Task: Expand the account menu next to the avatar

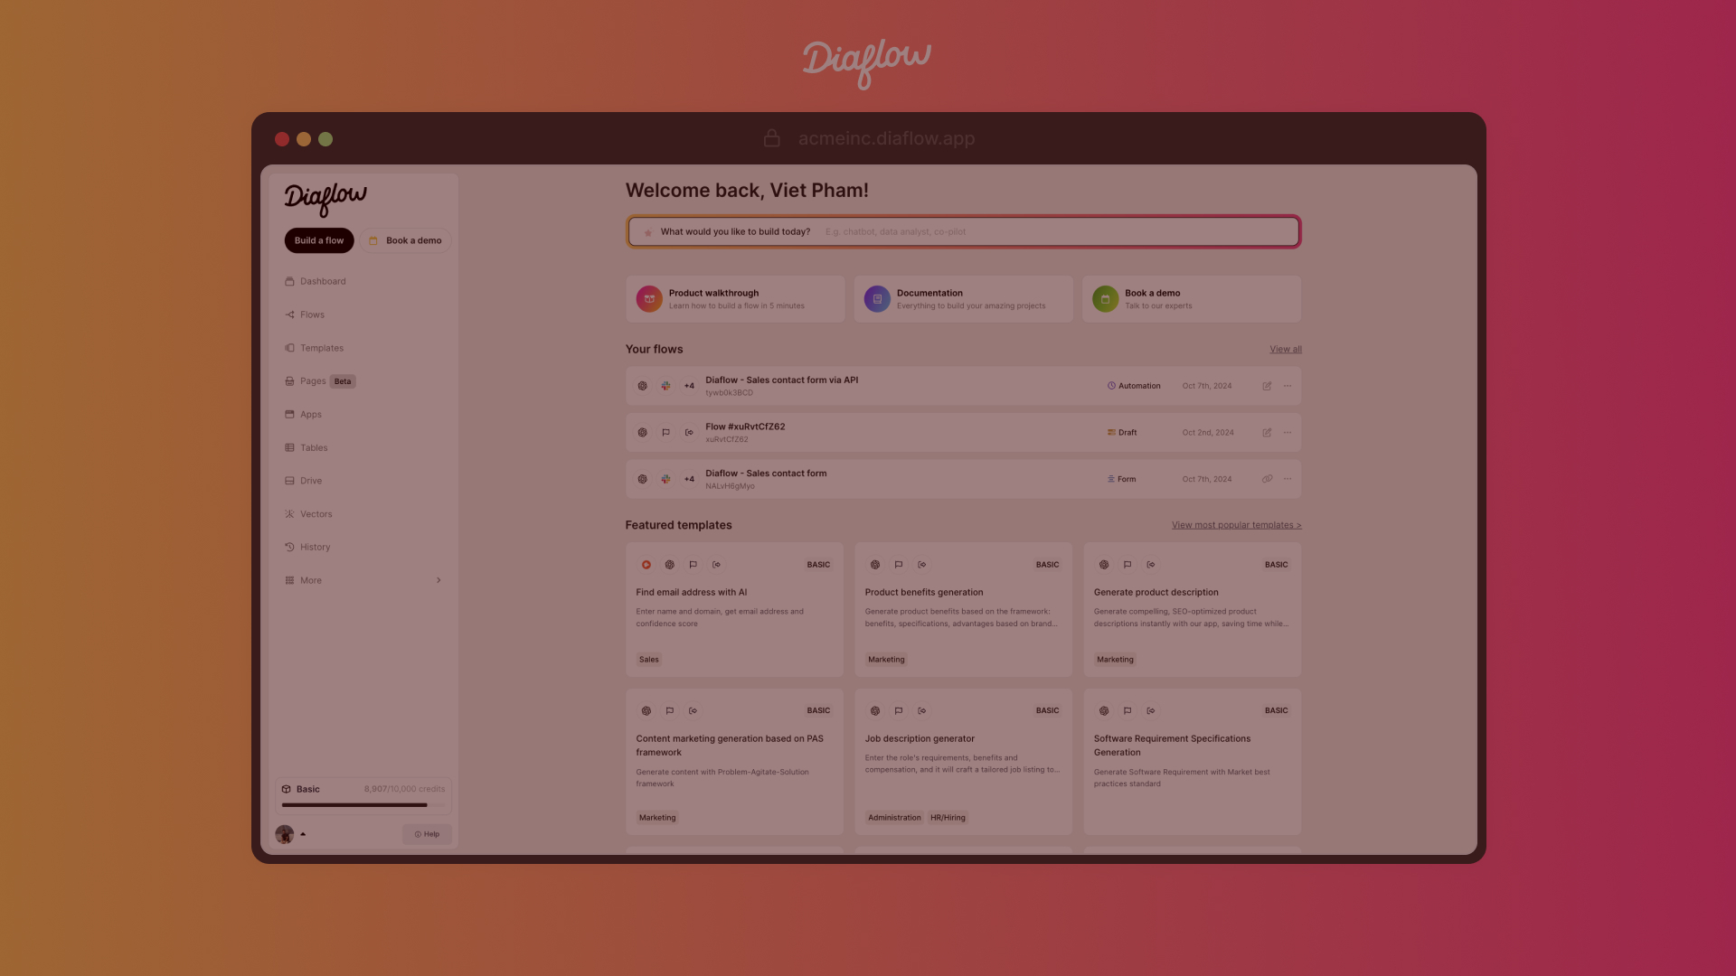Action: (x=303, y=833)
